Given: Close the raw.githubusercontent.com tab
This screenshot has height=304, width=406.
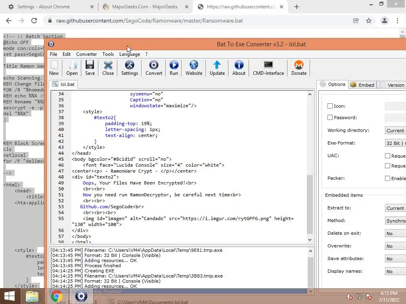Looking at the screenshot, I should [282, 7].
